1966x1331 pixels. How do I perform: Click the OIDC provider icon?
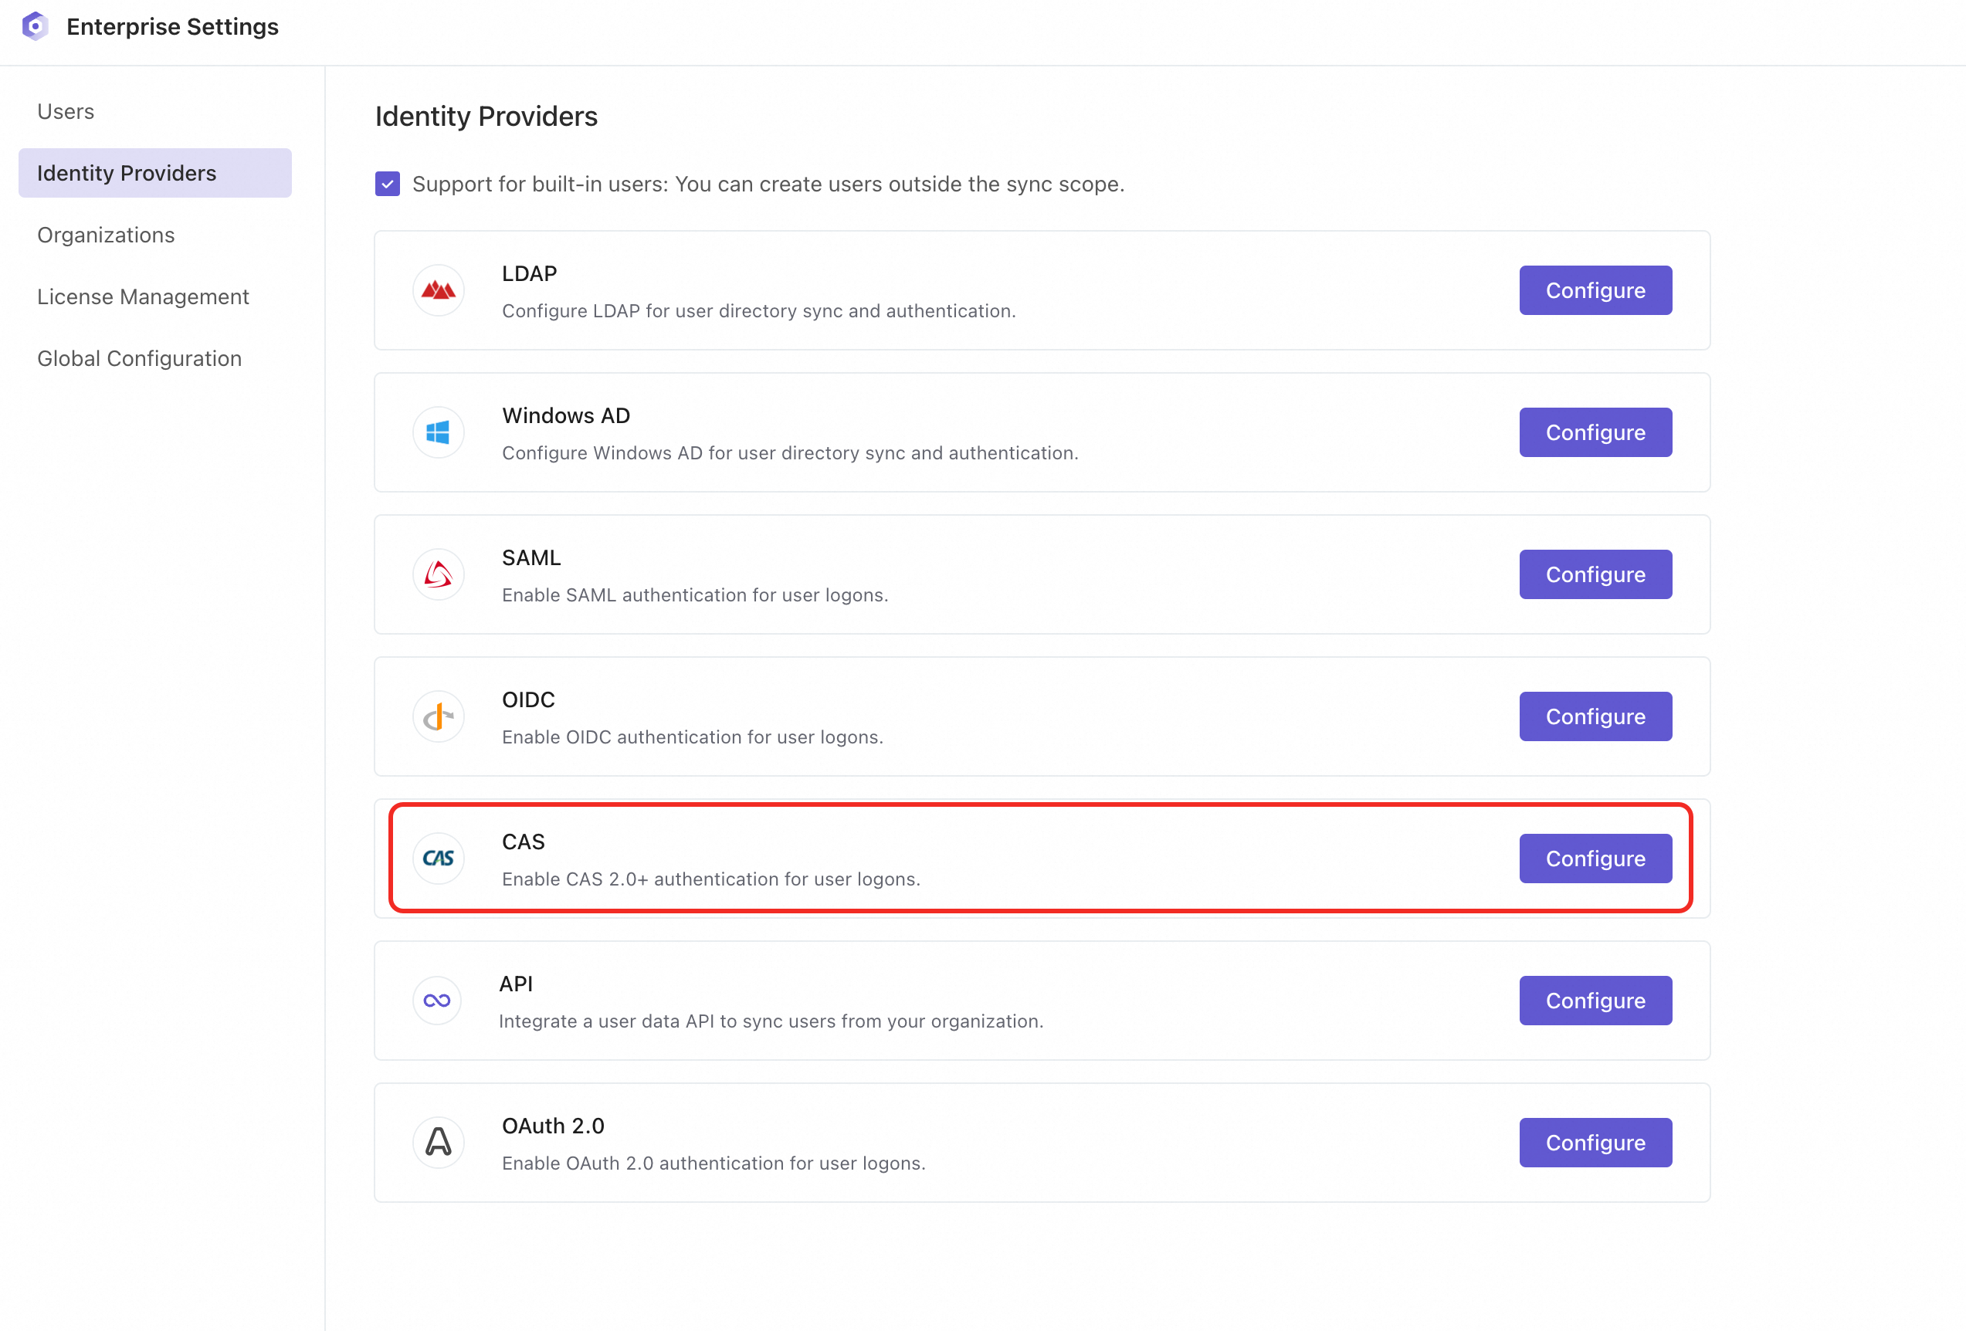click(x=438, y=717)
